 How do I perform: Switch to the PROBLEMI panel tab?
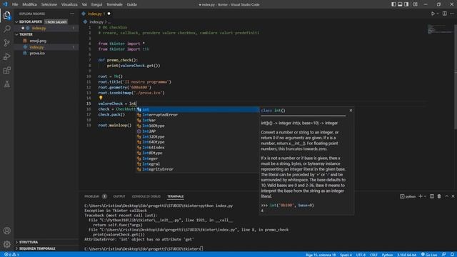tap(92, 196)
